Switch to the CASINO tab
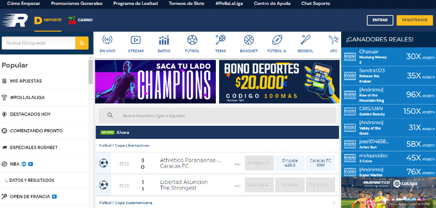Screen dimensions: 436x208 (80, 20)
